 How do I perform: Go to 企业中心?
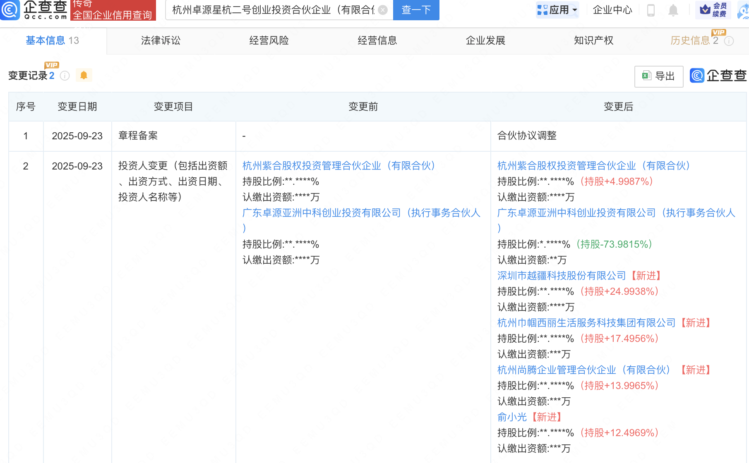(x=612, y=10)
